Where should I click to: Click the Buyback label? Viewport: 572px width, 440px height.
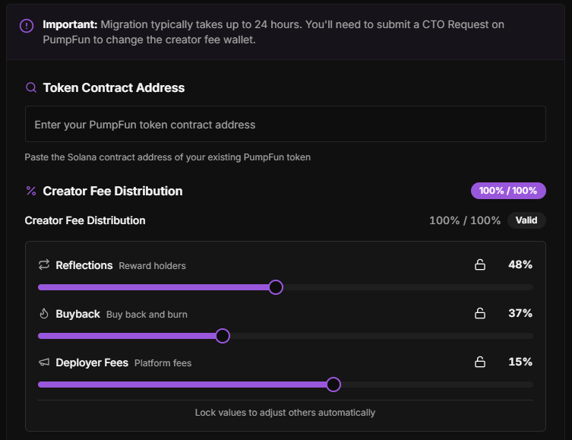point(77,314)
